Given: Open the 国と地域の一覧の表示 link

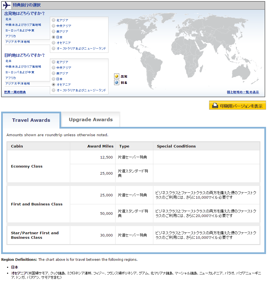Looking at the screenshot, I should (243, 92).
